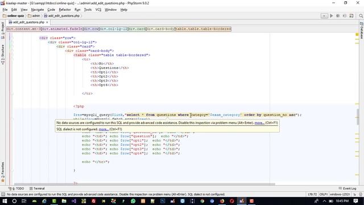The width and height of the screenshot is (364, 205).
Task: Open the Windows Start menu
Action: (x=5, y=201)
